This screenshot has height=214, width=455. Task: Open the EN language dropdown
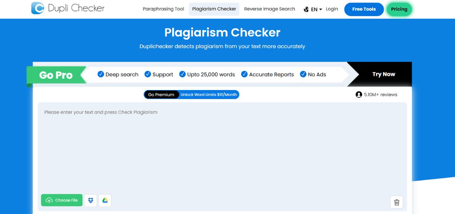pos(314,9)
